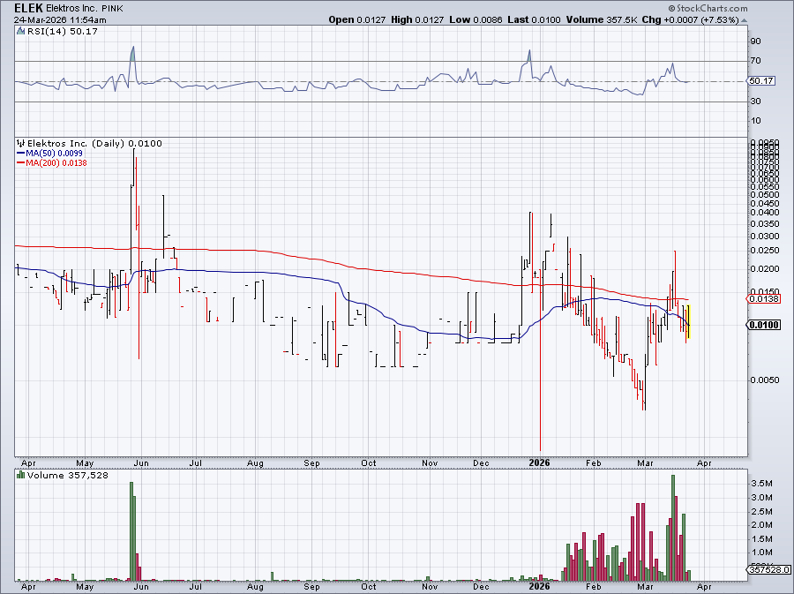Viewport: 794px width, 594px height.
Task: Click the 70 overbought level on RSI axis
Action: [x=755, y=61]
